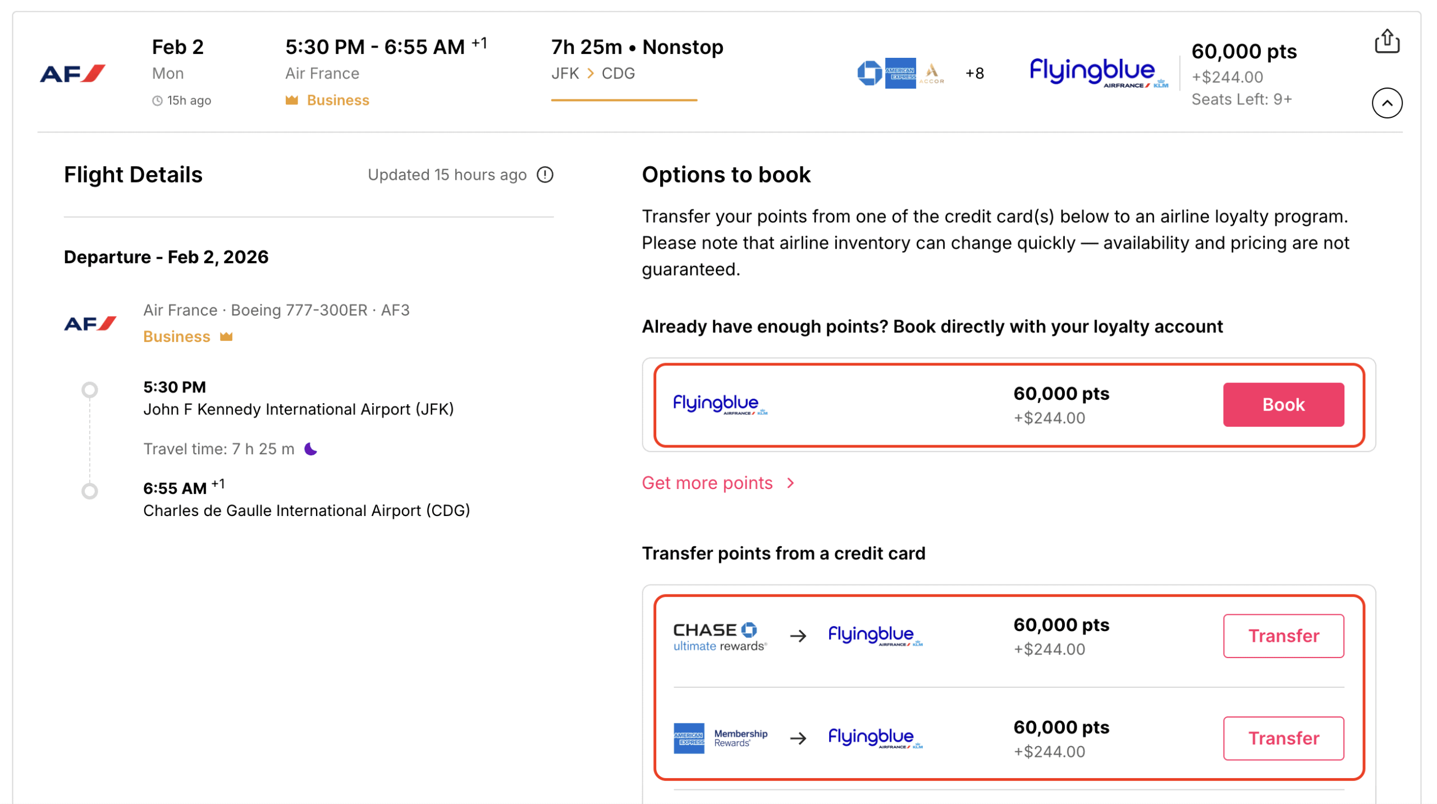Click the Flyingblue logo in the Book option
This screenshot has height=804, width=1437.
pyautogui.click(x=720, y=404)
